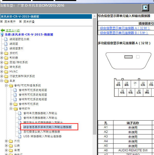Click 菜单展开 text button

point(10,22)
